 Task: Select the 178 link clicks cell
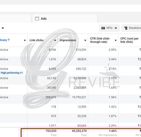(x=53, y=107)
